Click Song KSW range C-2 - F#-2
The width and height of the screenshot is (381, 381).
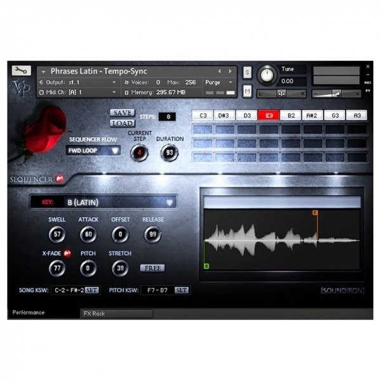click(69, 290)
